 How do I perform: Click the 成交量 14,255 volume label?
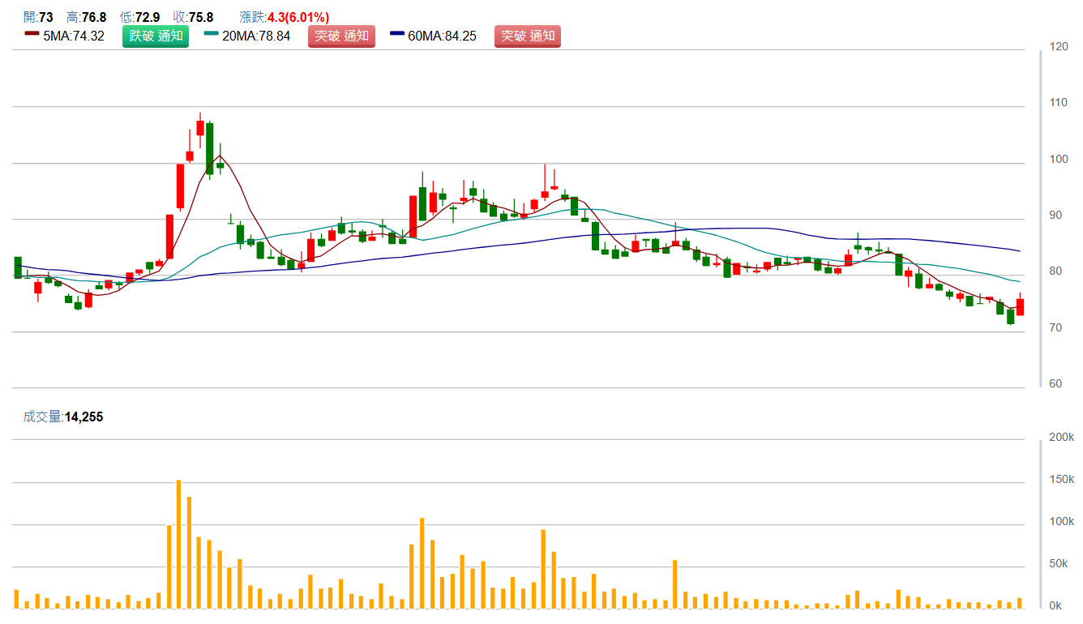63,417
